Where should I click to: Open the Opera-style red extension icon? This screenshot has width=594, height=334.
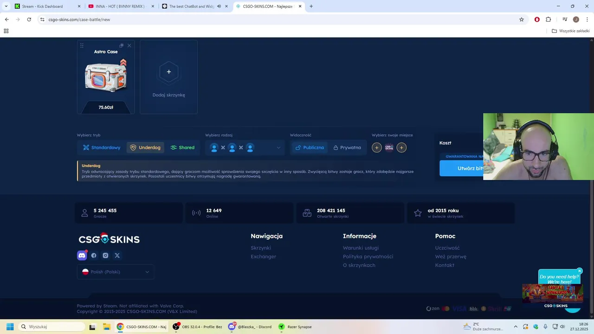click(537, 19)
